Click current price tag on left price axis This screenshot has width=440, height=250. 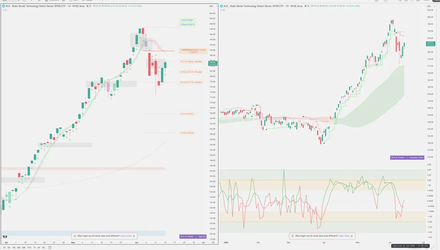pyautogui.click(x=212, y=63)
